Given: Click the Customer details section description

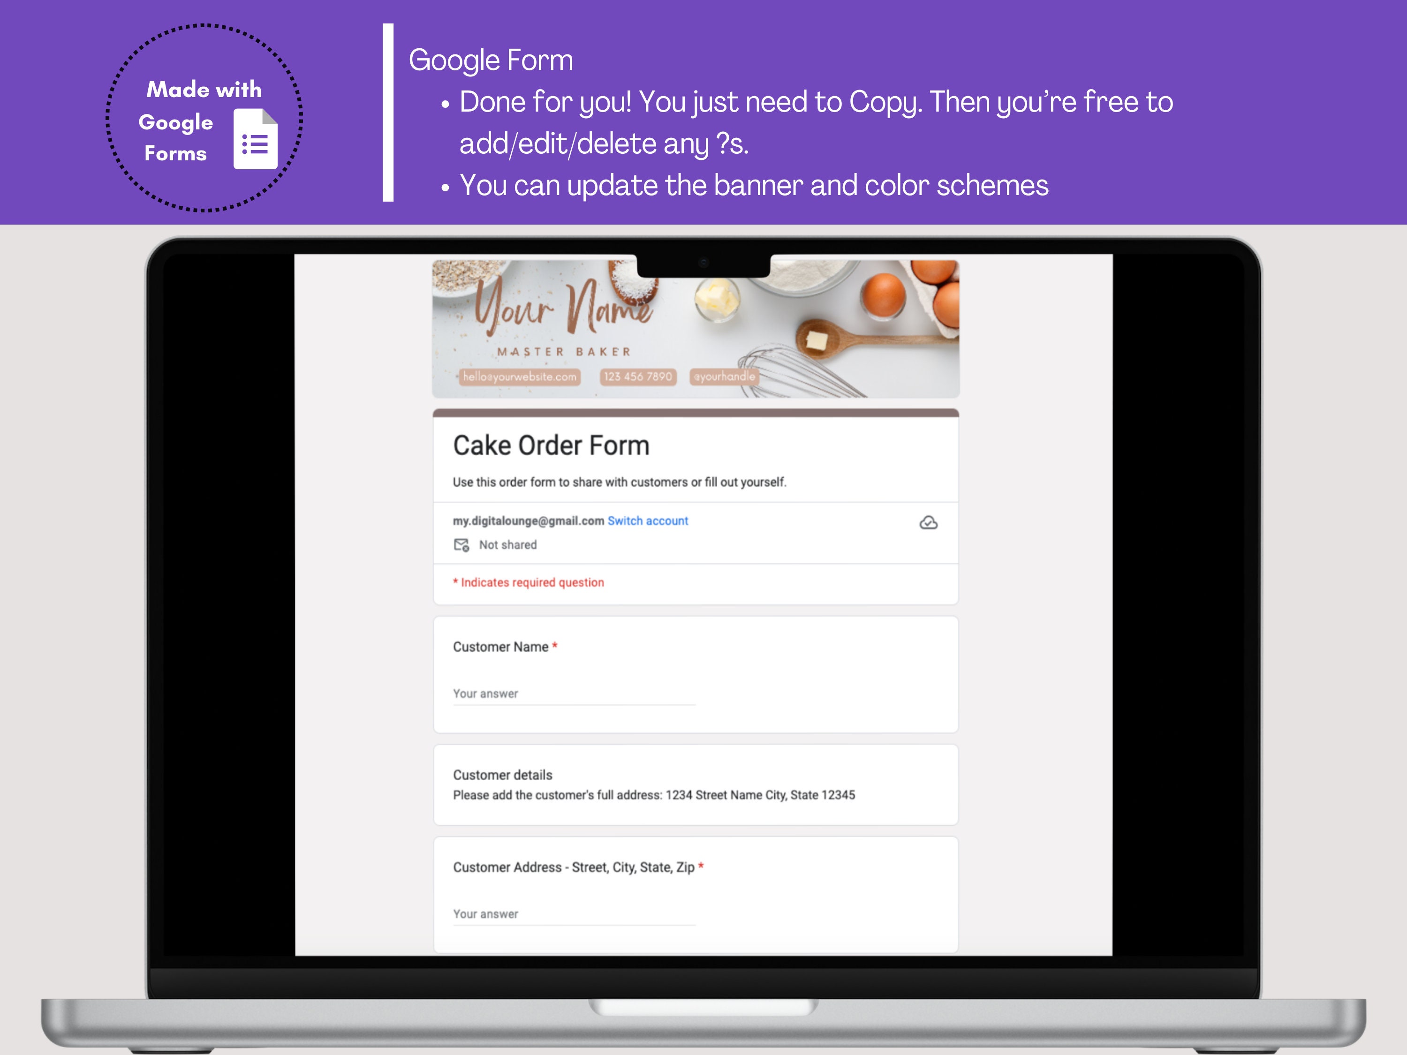Looking at the screenshot, I should click(654, 795).
